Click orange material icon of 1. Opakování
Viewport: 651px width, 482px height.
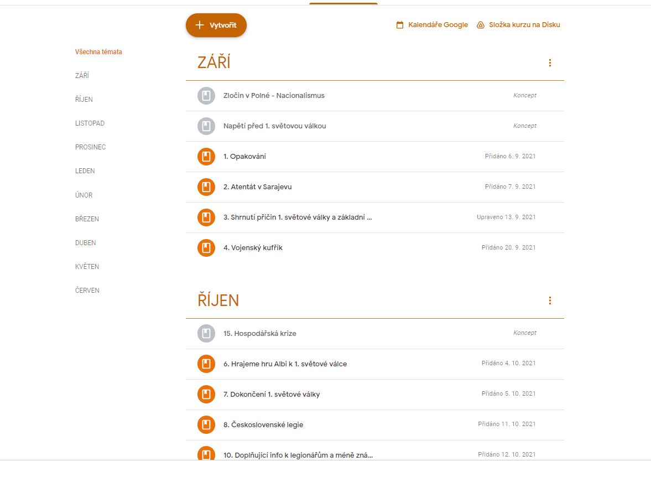206,157
